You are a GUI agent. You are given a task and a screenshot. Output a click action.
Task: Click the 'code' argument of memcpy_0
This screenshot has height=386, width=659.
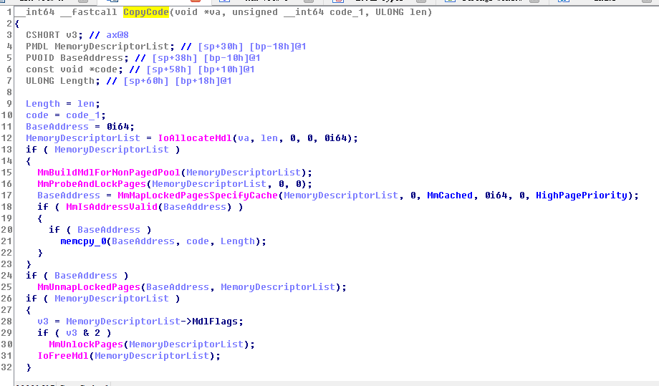point(198,241)
